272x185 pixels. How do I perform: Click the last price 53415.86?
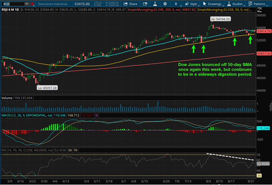pos(82,4)
